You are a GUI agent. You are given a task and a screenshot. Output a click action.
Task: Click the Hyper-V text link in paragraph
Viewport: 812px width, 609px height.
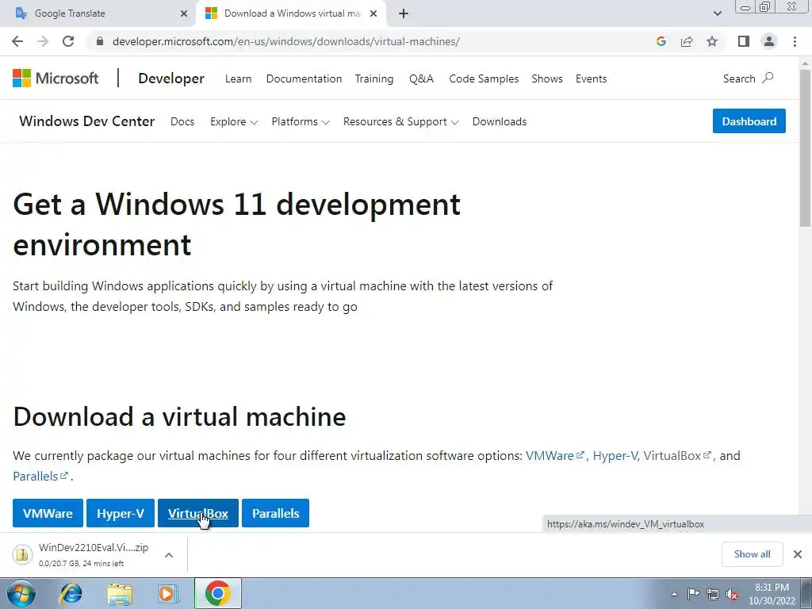tap(615, 456)
